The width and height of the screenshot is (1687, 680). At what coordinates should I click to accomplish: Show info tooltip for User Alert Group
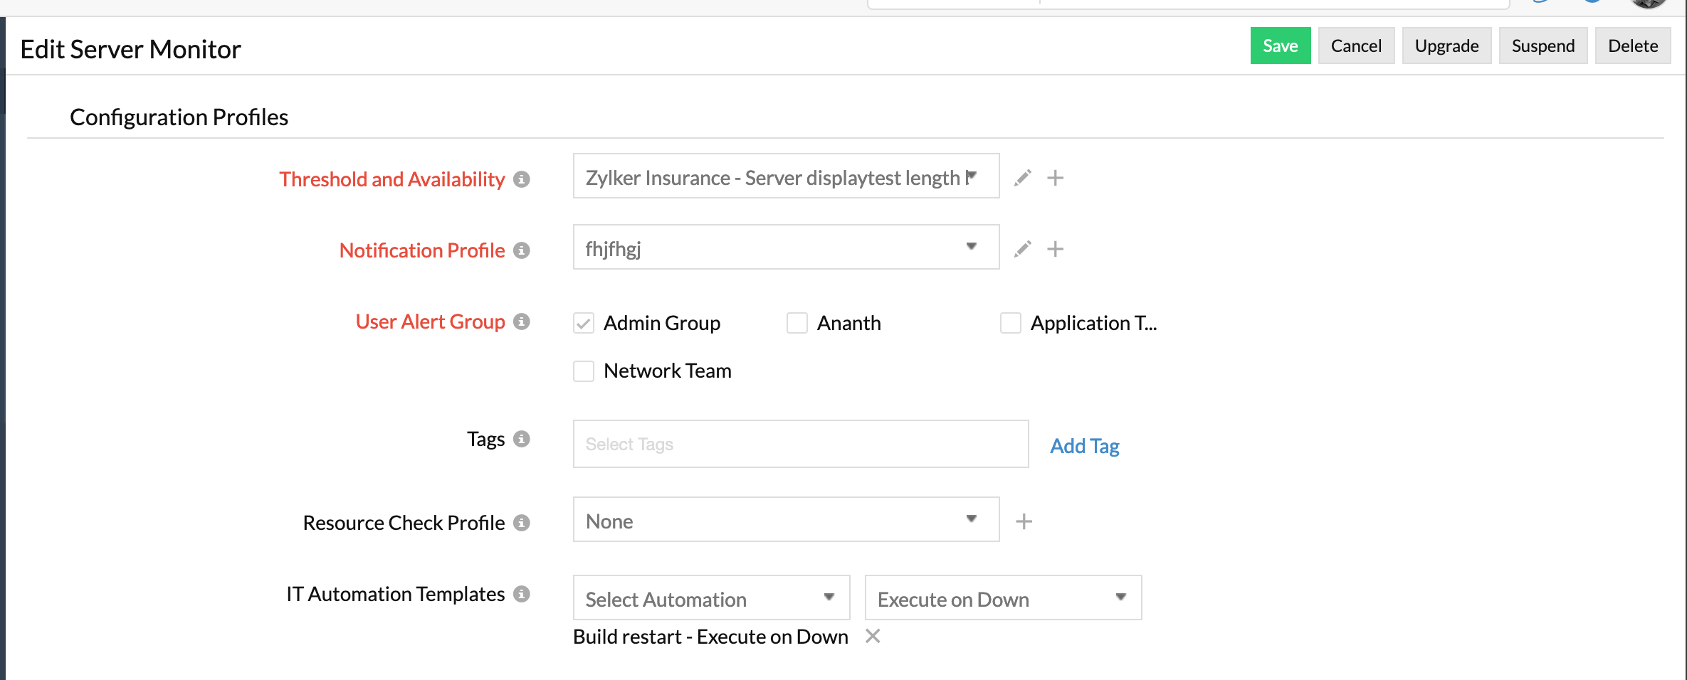click(x=522, y=322)
